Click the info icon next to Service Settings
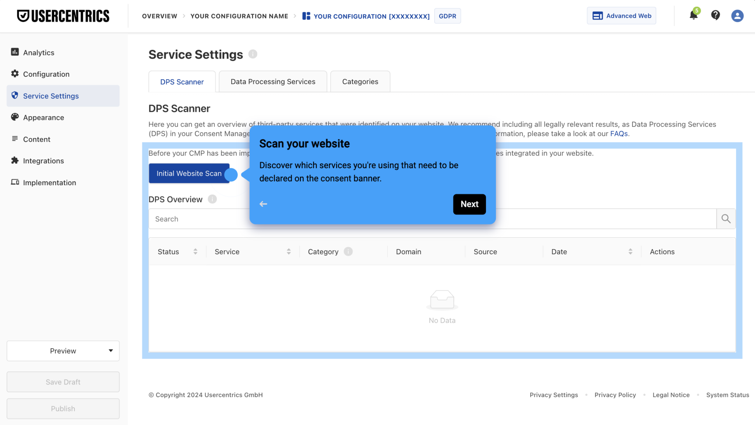 click(x=253, y=54)
